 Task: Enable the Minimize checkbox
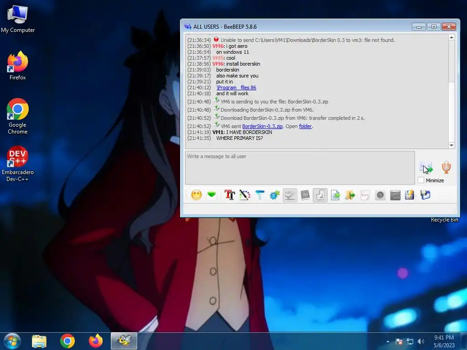[421, 180]
